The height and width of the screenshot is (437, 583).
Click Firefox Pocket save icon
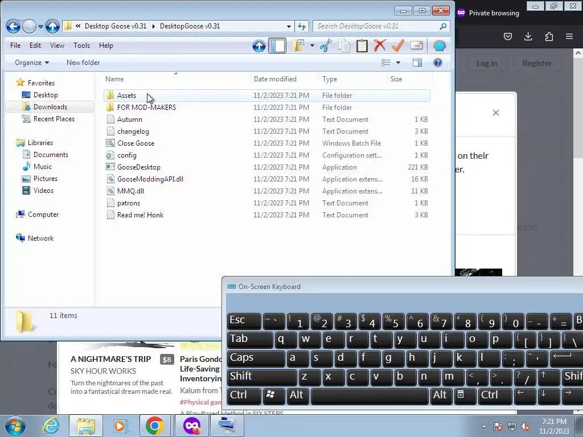pos(507,36)
